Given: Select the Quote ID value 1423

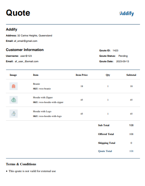Looking at the screenshot, I should pyautogui.click(x=115, y=50).
